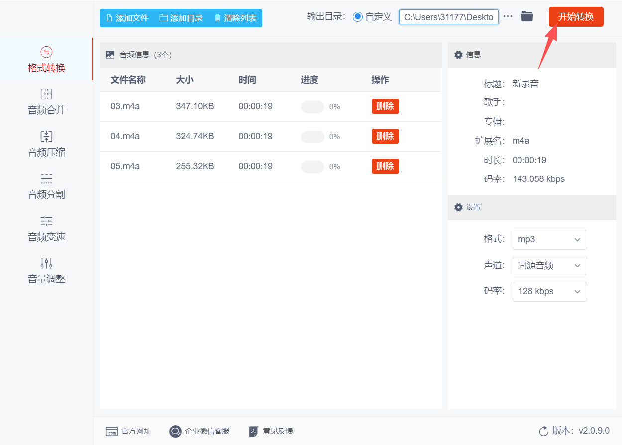Open 企业微信客服 customer service link

pos(200,431)
